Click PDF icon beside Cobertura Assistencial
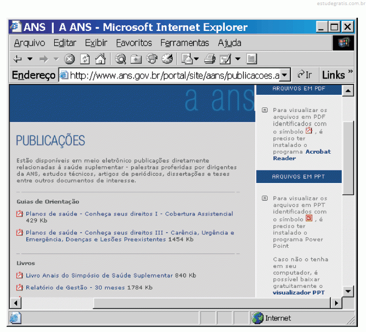The width and height of the screenshot is (366, 332). [19, 213]
